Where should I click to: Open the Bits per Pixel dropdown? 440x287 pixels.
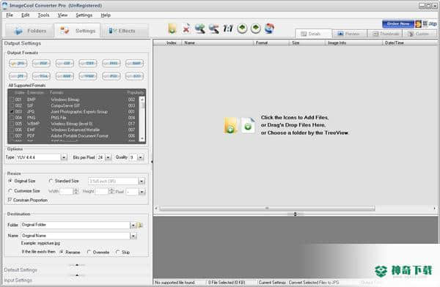pos(108,157)
